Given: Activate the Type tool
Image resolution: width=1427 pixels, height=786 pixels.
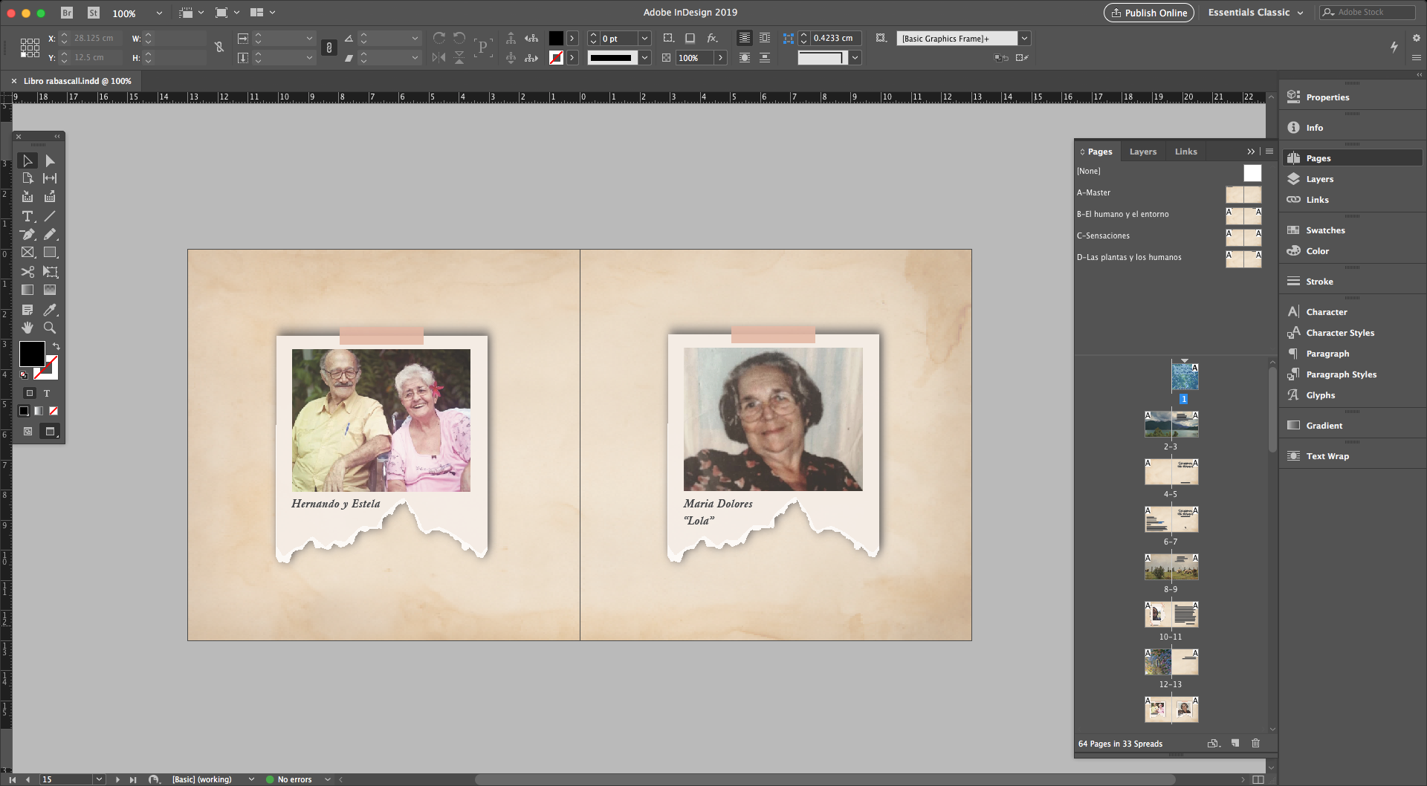Looking at the screenshot, I should [27, 216].
